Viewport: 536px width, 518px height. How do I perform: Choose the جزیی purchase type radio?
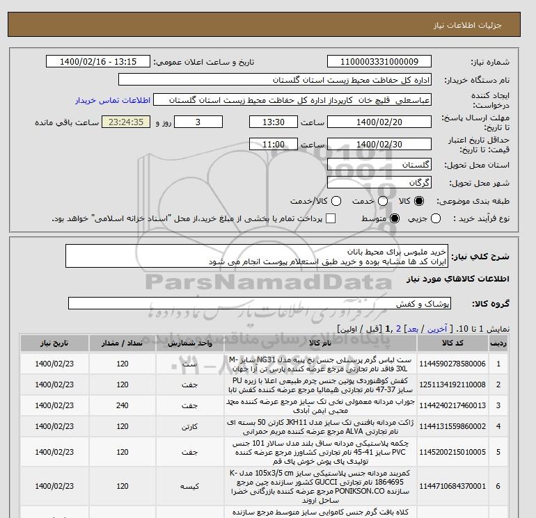(436, 218)
